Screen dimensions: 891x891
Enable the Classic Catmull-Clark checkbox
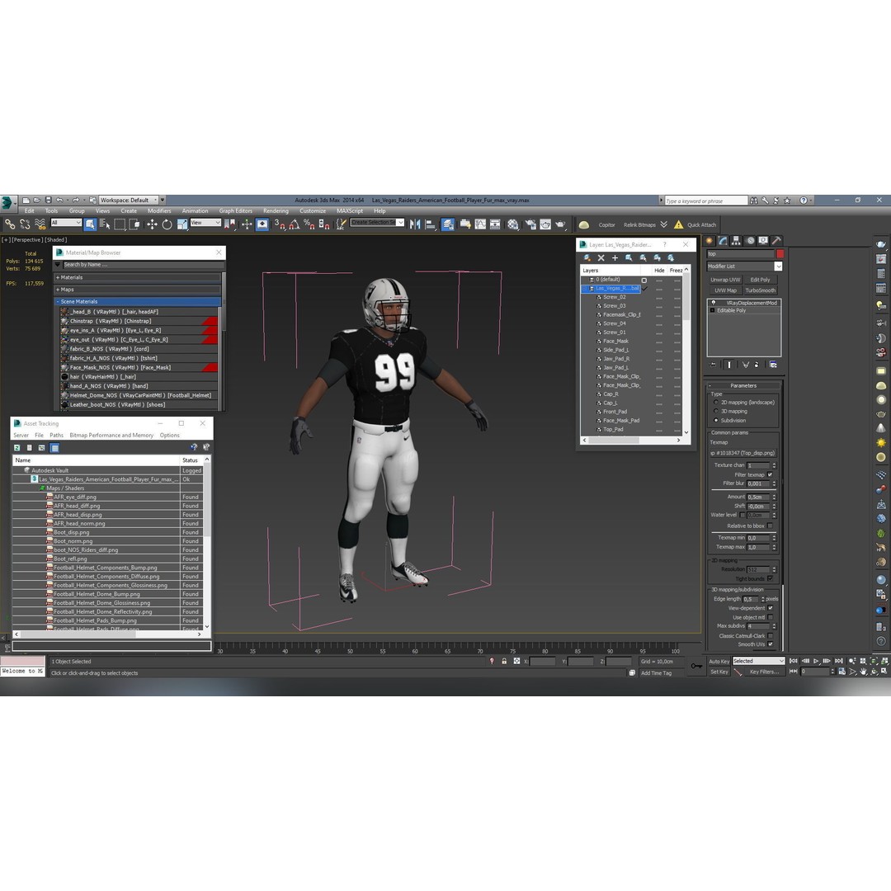[770, 636]
